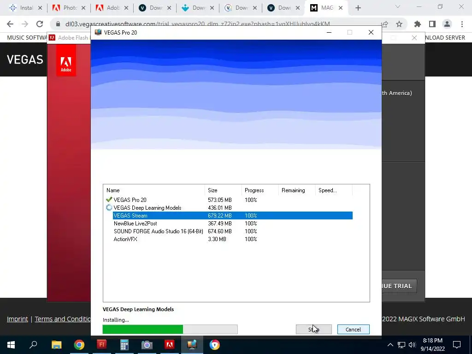The height and width of the screenshot is (354, 472).
Task: Open Chrome profile avatar
Action: pyautogui.click(x=447, y=24)
